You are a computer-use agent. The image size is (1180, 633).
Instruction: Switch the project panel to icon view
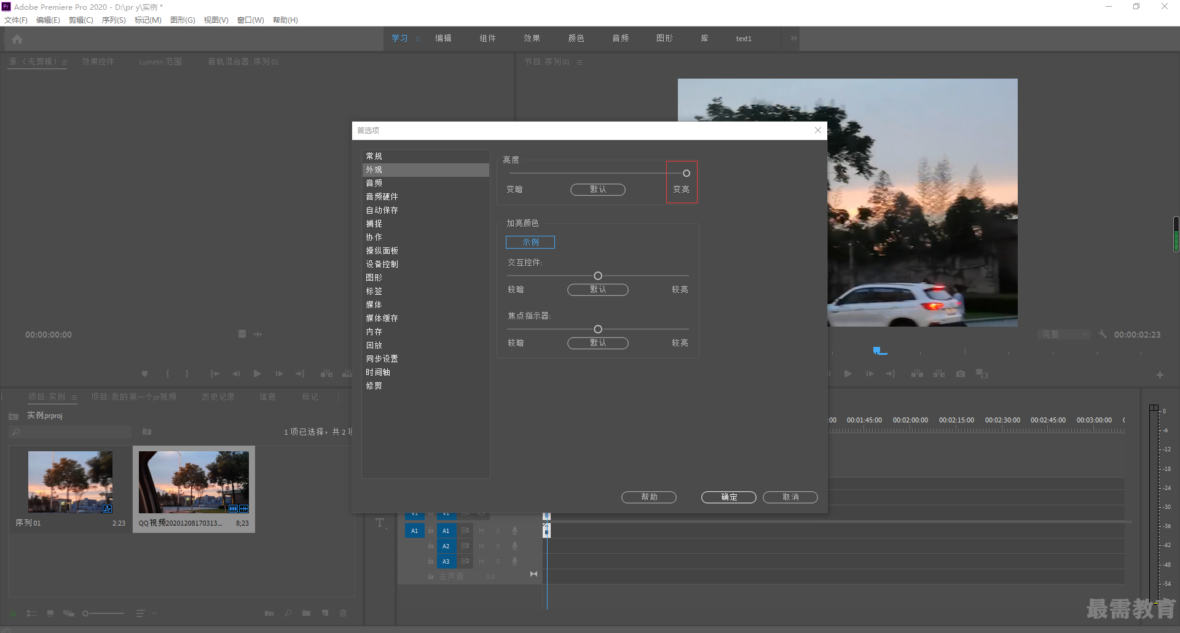(x=50, y=613)
